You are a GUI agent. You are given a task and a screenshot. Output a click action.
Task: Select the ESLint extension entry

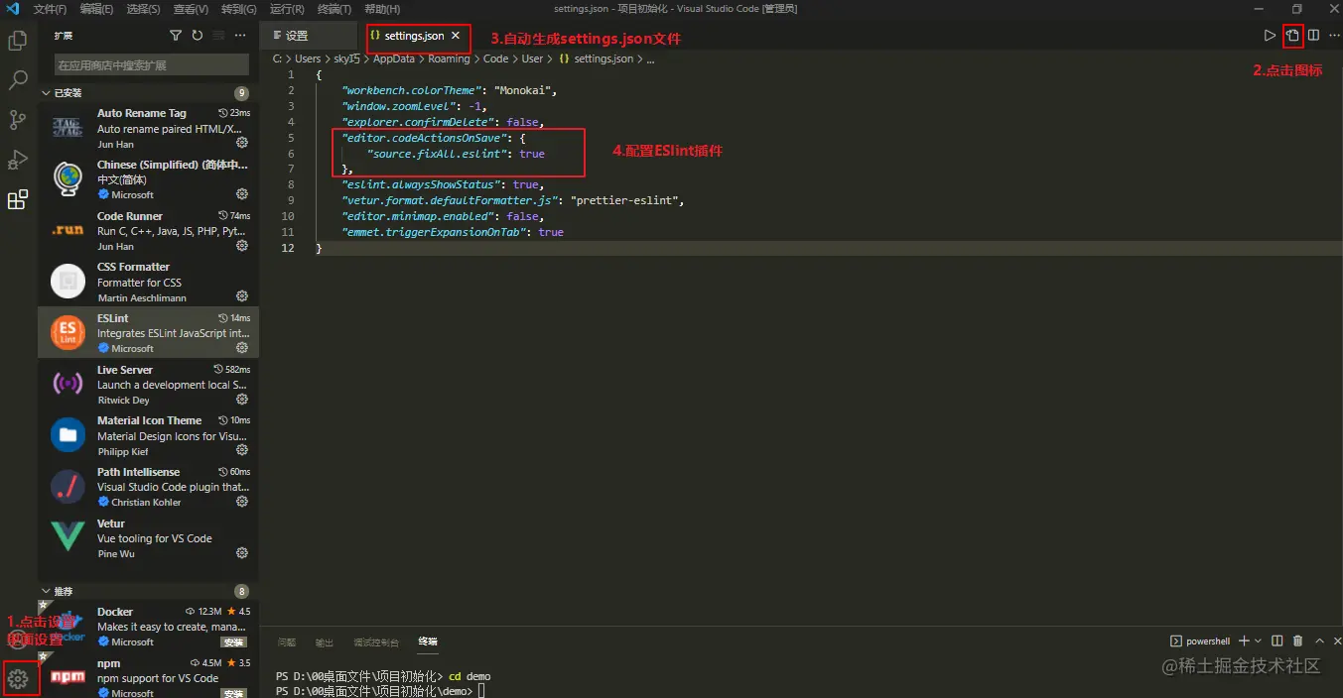pos(149,332)
